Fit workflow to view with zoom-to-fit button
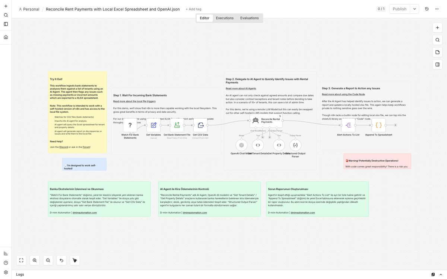447x279 pixels. click(x=21, y=260)
